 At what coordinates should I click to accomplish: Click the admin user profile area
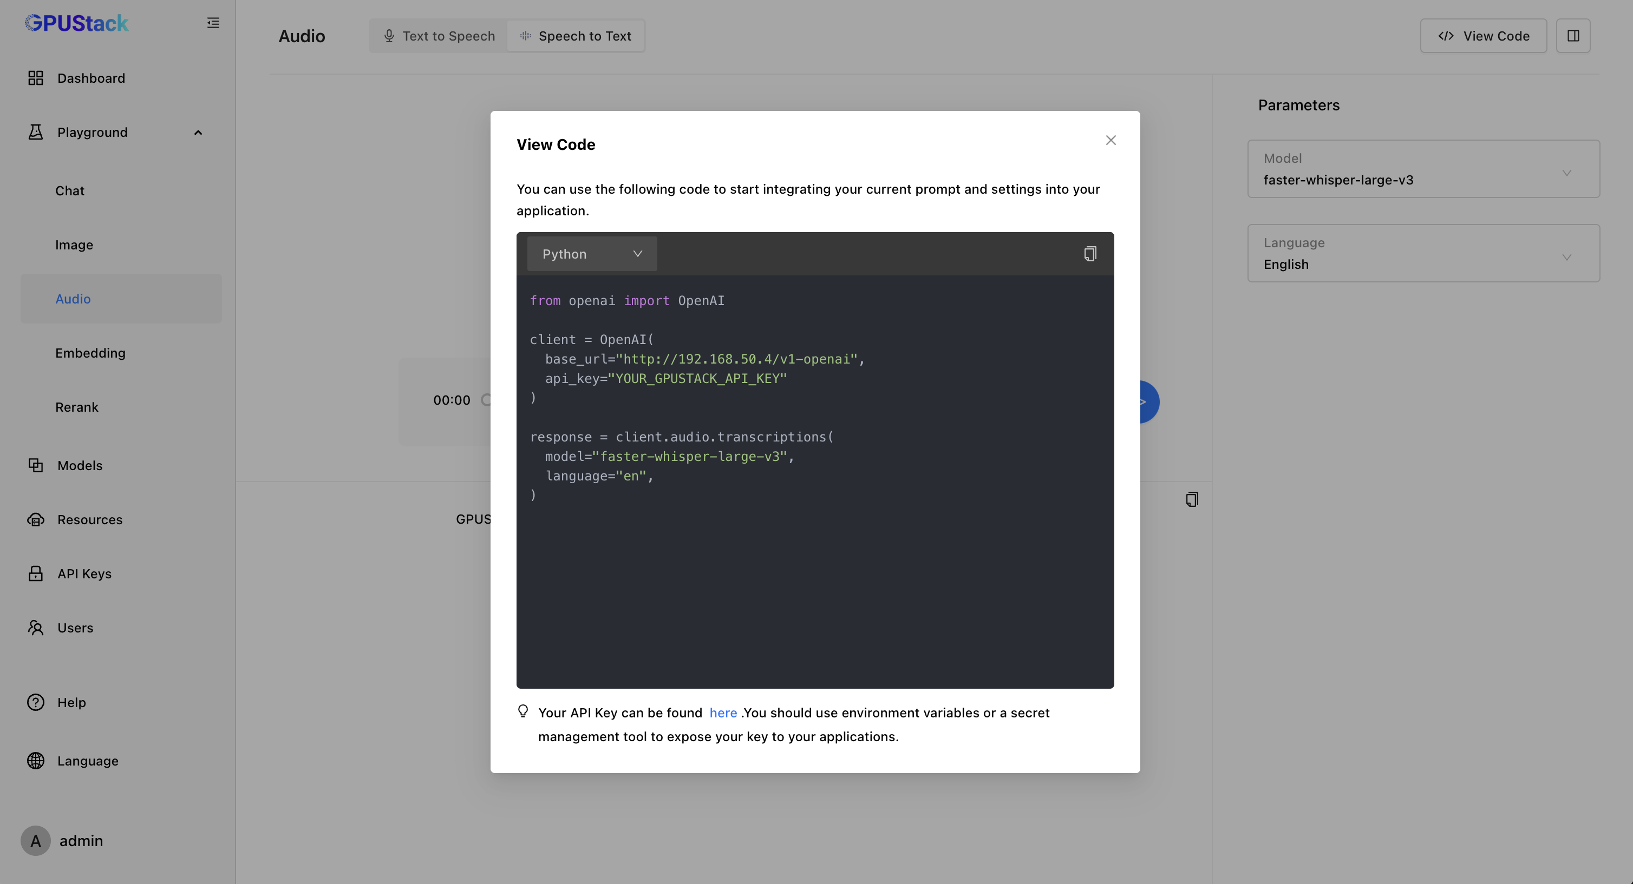[x=61, y=839]
